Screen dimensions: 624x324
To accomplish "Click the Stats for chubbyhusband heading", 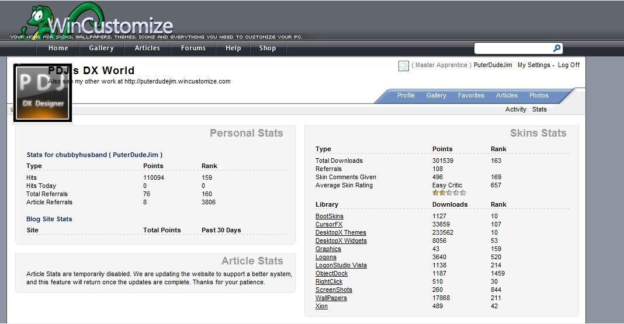I will click(x=94, y=155).
